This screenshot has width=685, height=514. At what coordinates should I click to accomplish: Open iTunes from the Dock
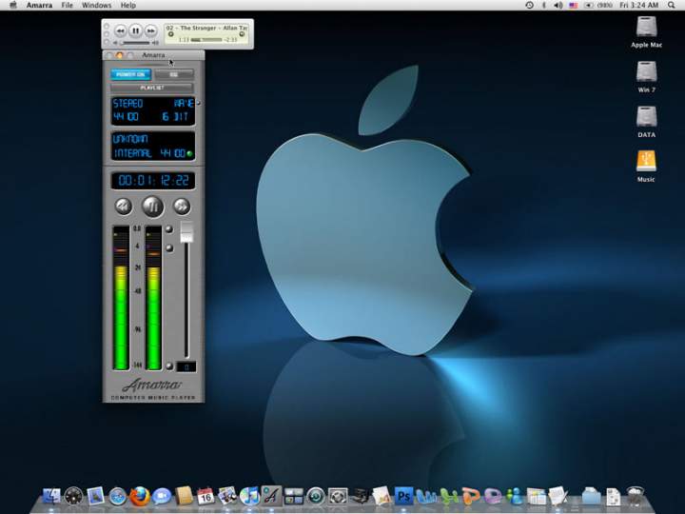[x=249, y=497]
